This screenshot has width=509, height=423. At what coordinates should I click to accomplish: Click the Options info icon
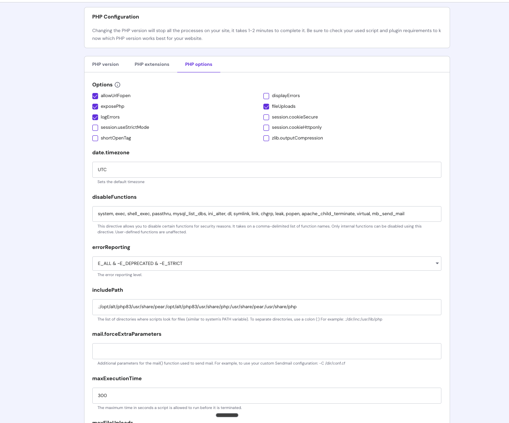click(117, 85)
